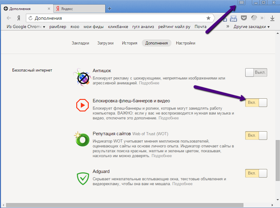Open Подробнее link for Антишок
The width and height of the screenshot is (280, 208).
[x=149, y=83]
